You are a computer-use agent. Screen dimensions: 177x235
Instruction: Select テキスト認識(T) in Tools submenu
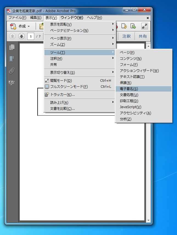pos(144,77)
